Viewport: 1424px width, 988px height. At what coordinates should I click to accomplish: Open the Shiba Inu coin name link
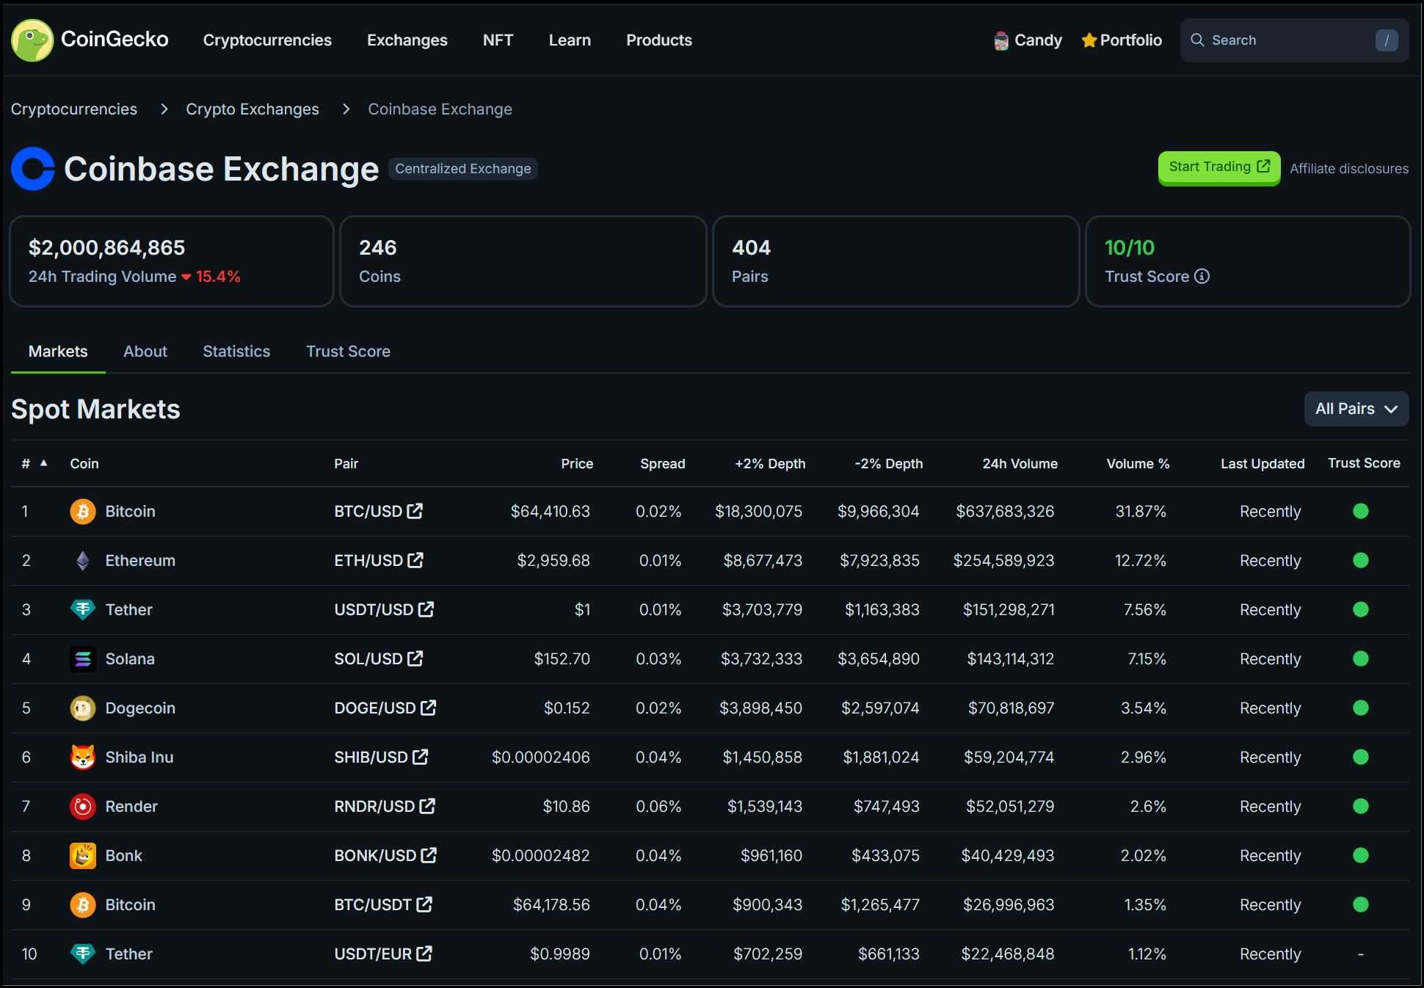139,758
